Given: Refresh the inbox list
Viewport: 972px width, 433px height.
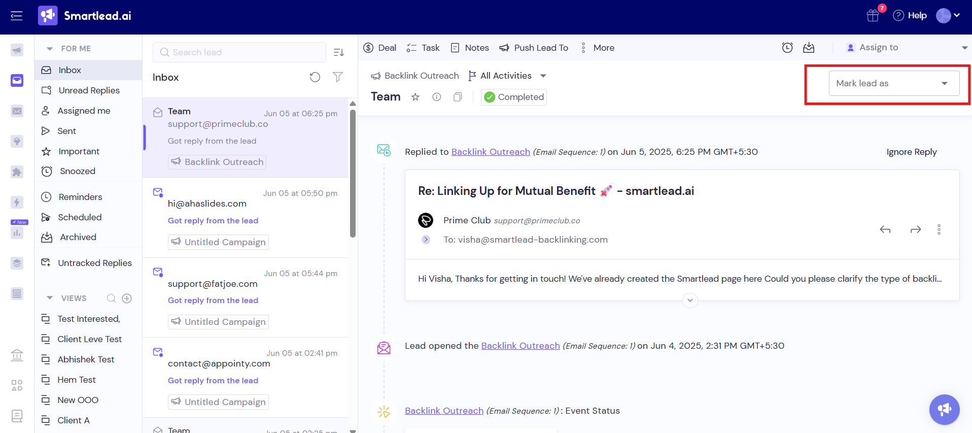Looking at the screenshot, I should (315, 77).
